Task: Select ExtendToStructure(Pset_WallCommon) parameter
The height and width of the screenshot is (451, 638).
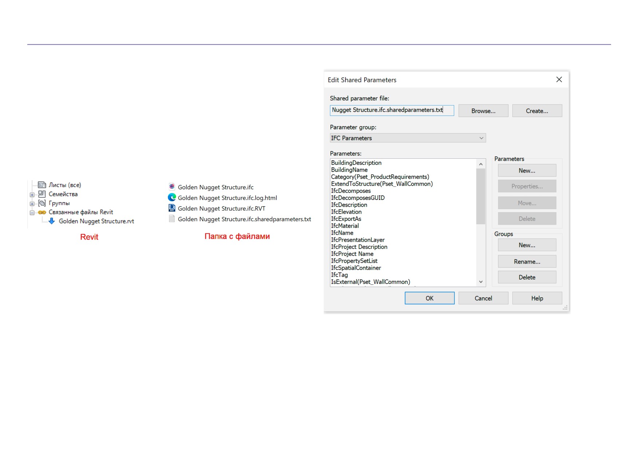Action: [382, 184]
